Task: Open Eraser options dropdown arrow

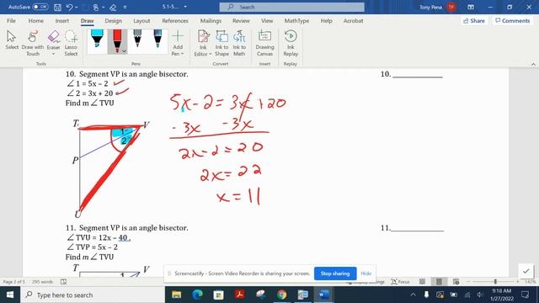Action: pos(53,54)
